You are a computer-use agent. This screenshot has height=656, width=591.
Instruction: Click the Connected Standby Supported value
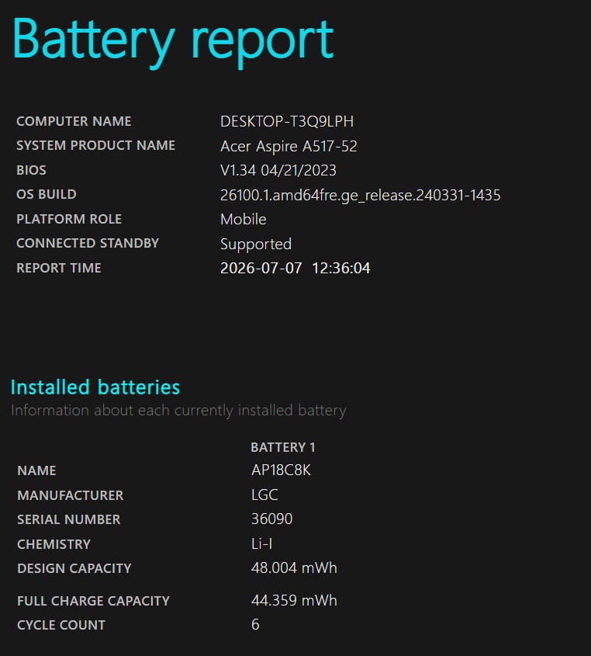256,245
